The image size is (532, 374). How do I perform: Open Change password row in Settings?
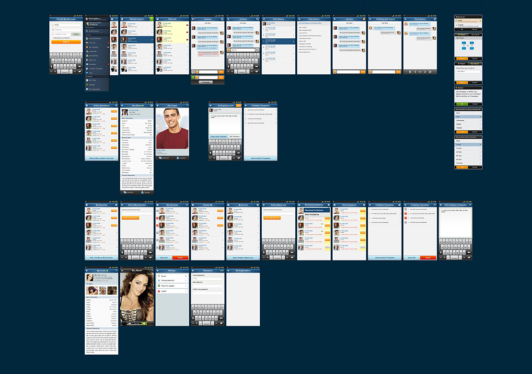click(172, 281)
